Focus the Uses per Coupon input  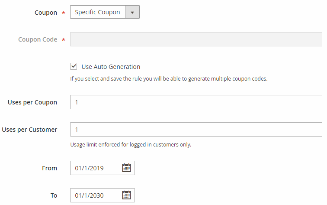click(x=196, y=102)
